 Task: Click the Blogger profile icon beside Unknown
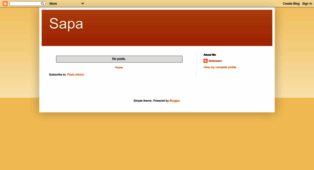tap(205, 61)
